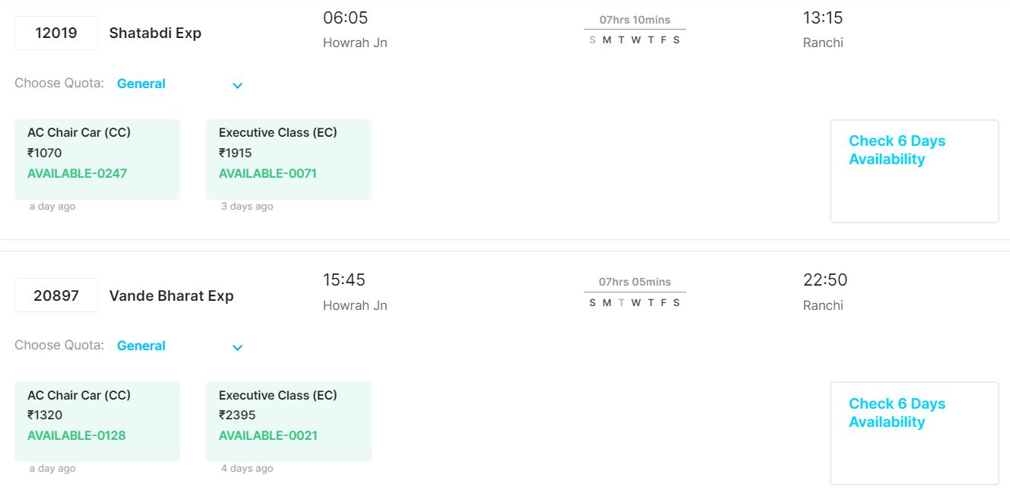Click train number 12019 box
The height and width of the screenshot is (493, 1010).
[56, 33]
